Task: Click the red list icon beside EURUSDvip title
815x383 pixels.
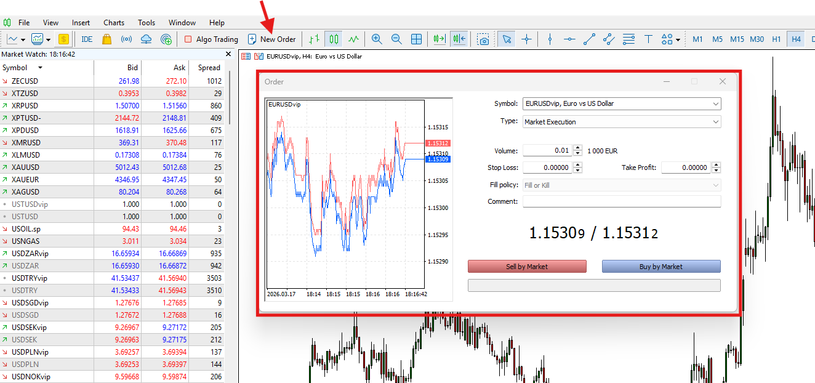Action: pos(246,56)
